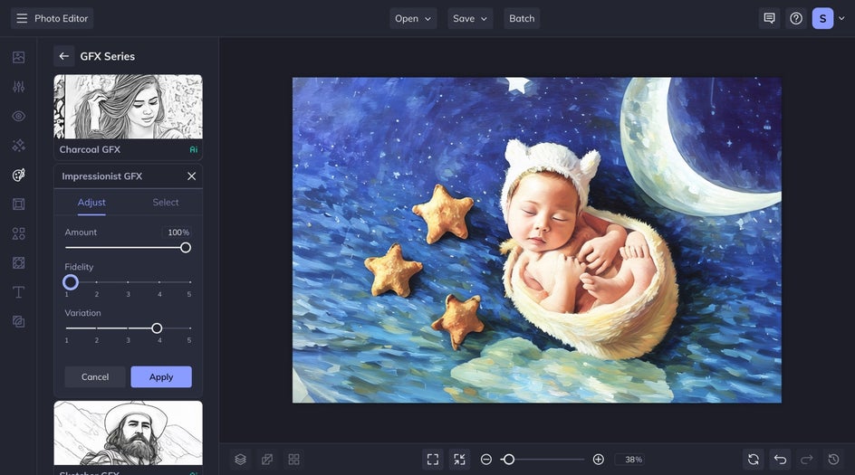Close the Impressionist GFX panel
The image size is (855, 475).
tap(191, 176)
